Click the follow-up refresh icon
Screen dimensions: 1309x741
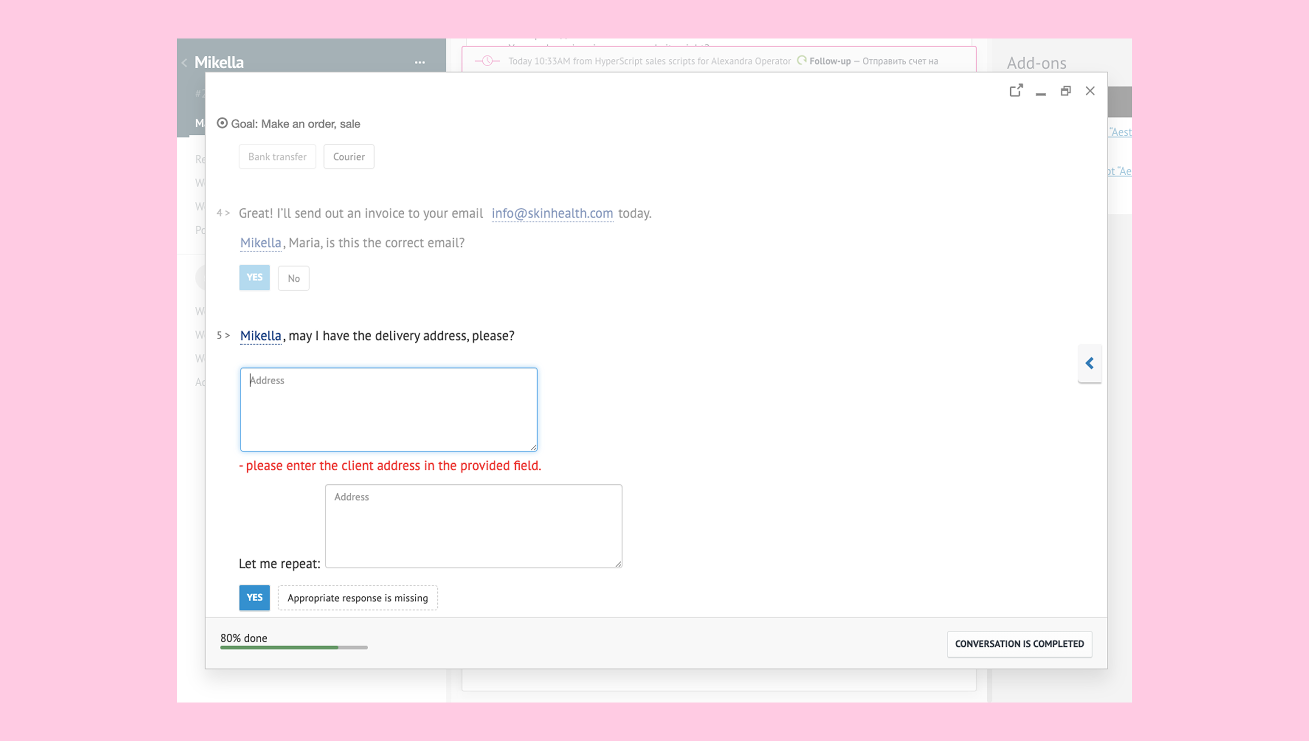click(x=802, y=61)
